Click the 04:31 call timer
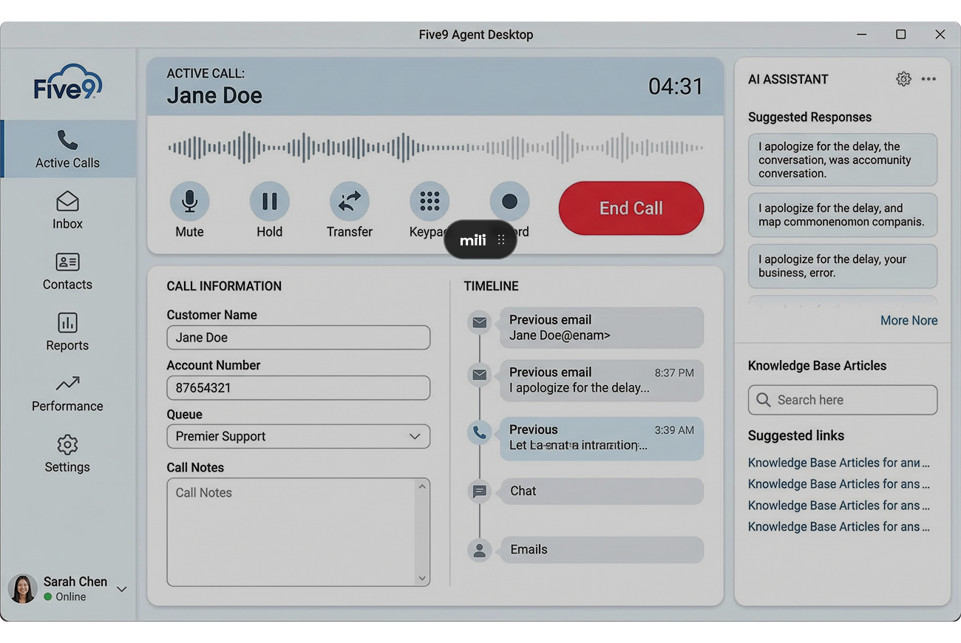The image size is (961, 643). tap(676, 86)
